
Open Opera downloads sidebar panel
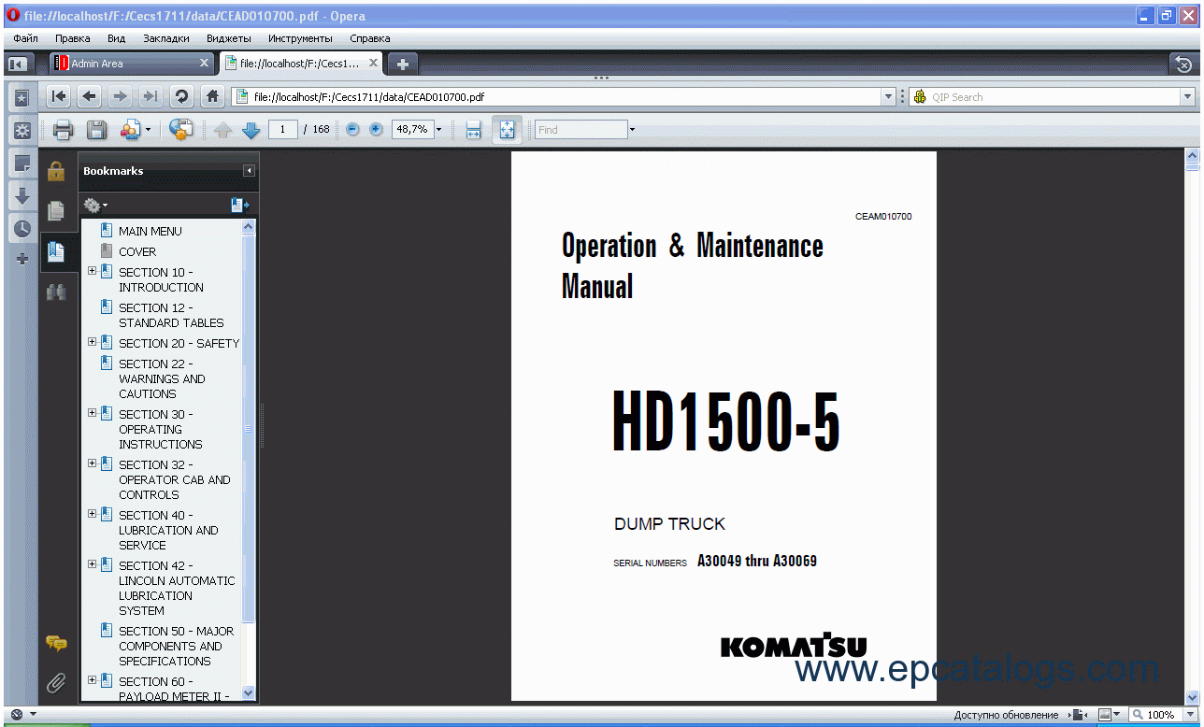coord(21,195)
